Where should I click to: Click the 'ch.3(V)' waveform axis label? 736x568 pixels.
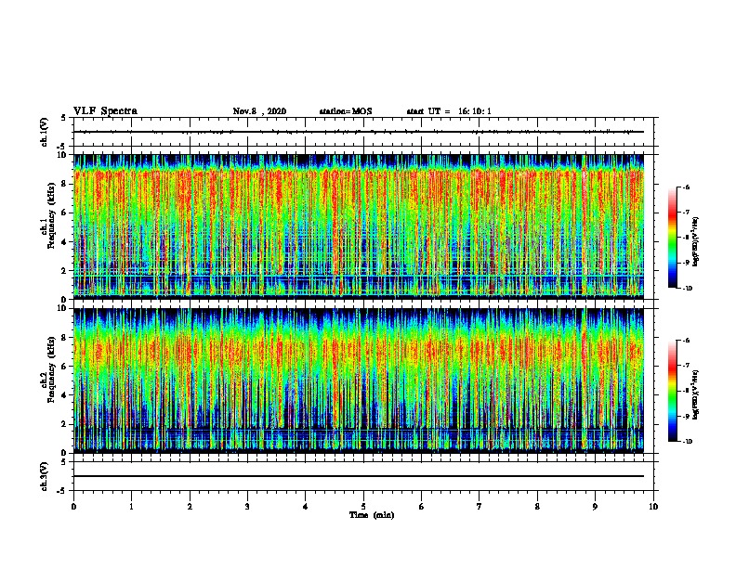click(45, 476)
